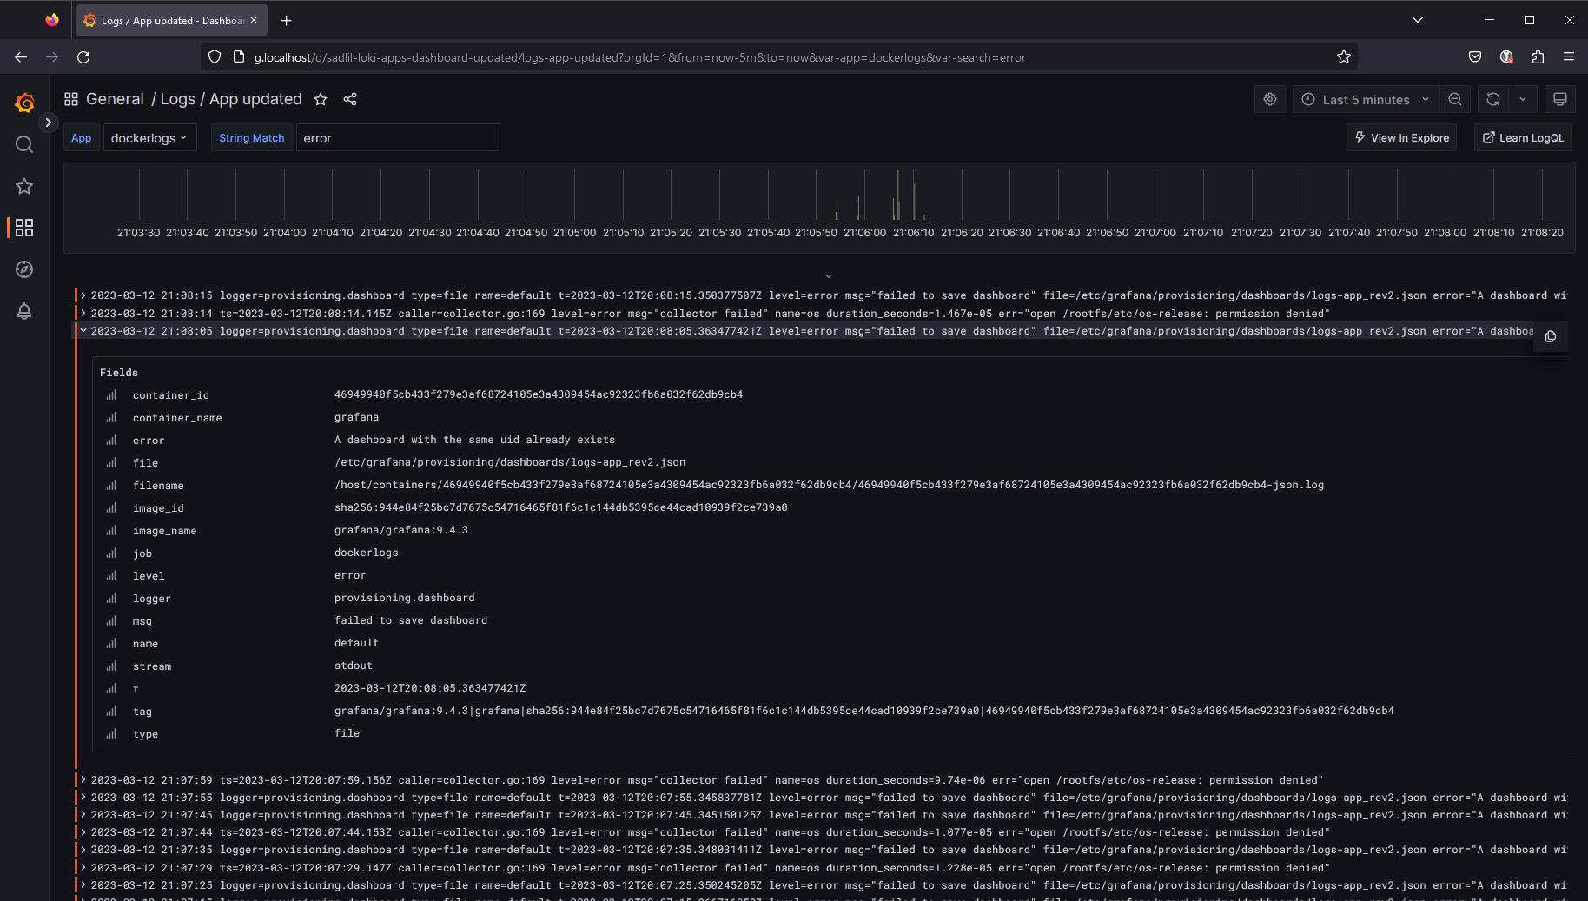Click View In Explore button
1588x901 pixels.
[1402, 137]
